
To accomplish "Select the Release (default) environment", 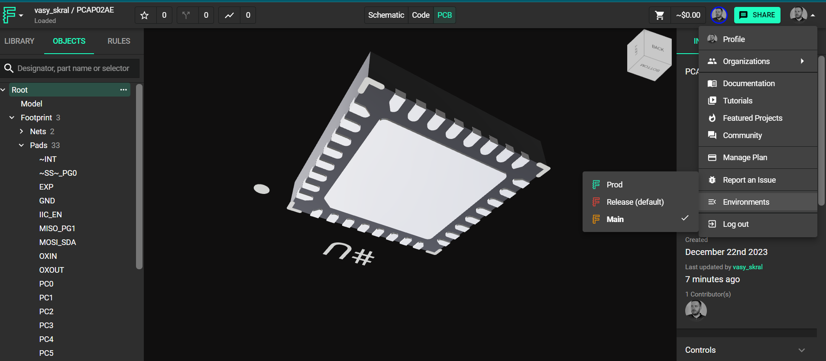I will (640, 202).
